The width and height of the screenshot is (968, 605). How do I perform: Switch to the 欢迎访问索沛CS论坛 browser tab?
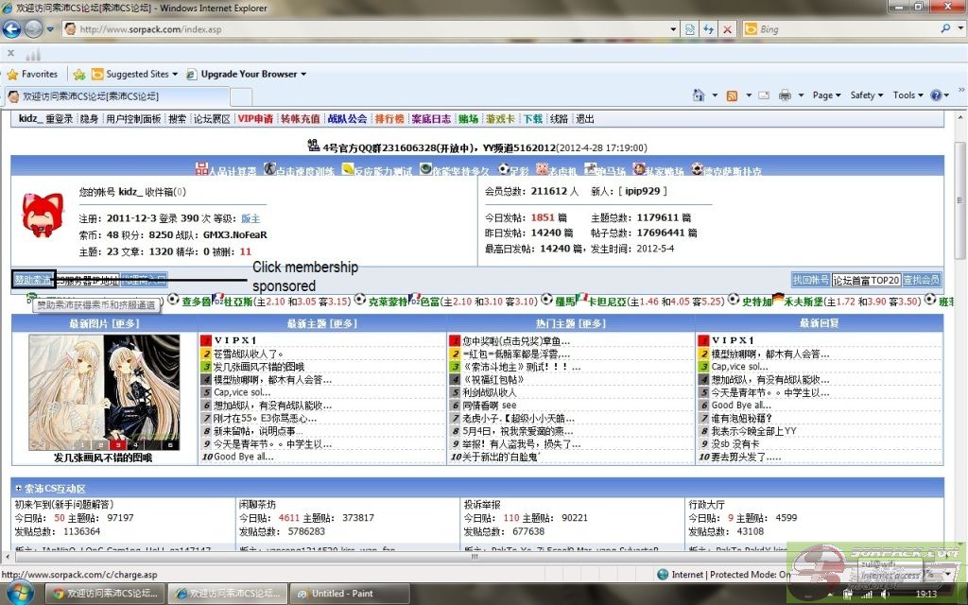(x=118, y=96)
